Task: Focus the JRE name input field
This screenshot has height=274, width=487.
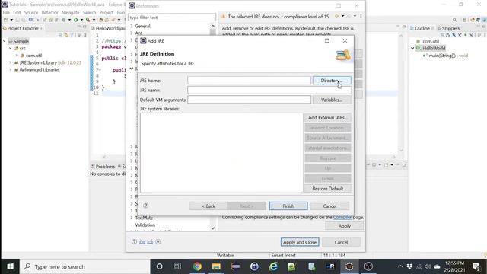Action: tap(269, 90)
